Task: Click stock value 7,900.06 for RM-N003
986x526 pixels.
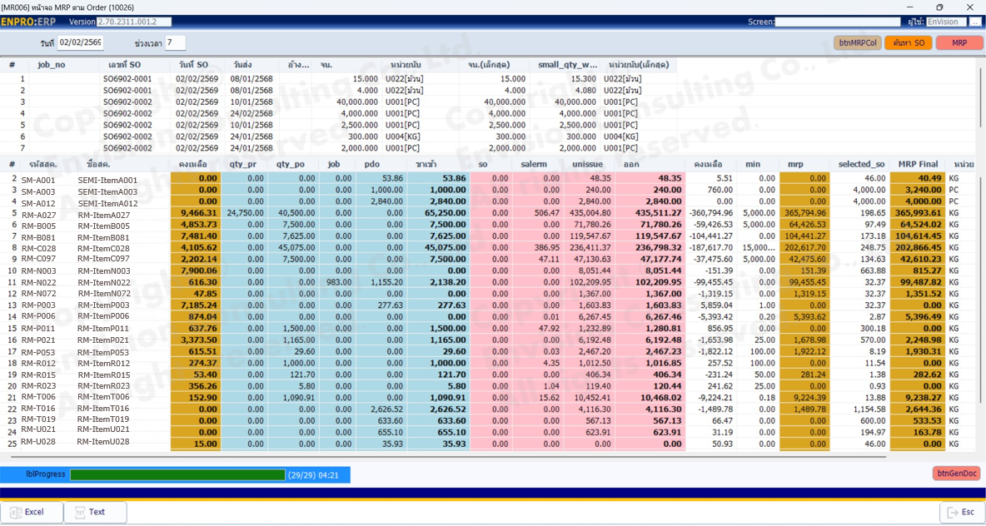Action: [x=199, y=270]
